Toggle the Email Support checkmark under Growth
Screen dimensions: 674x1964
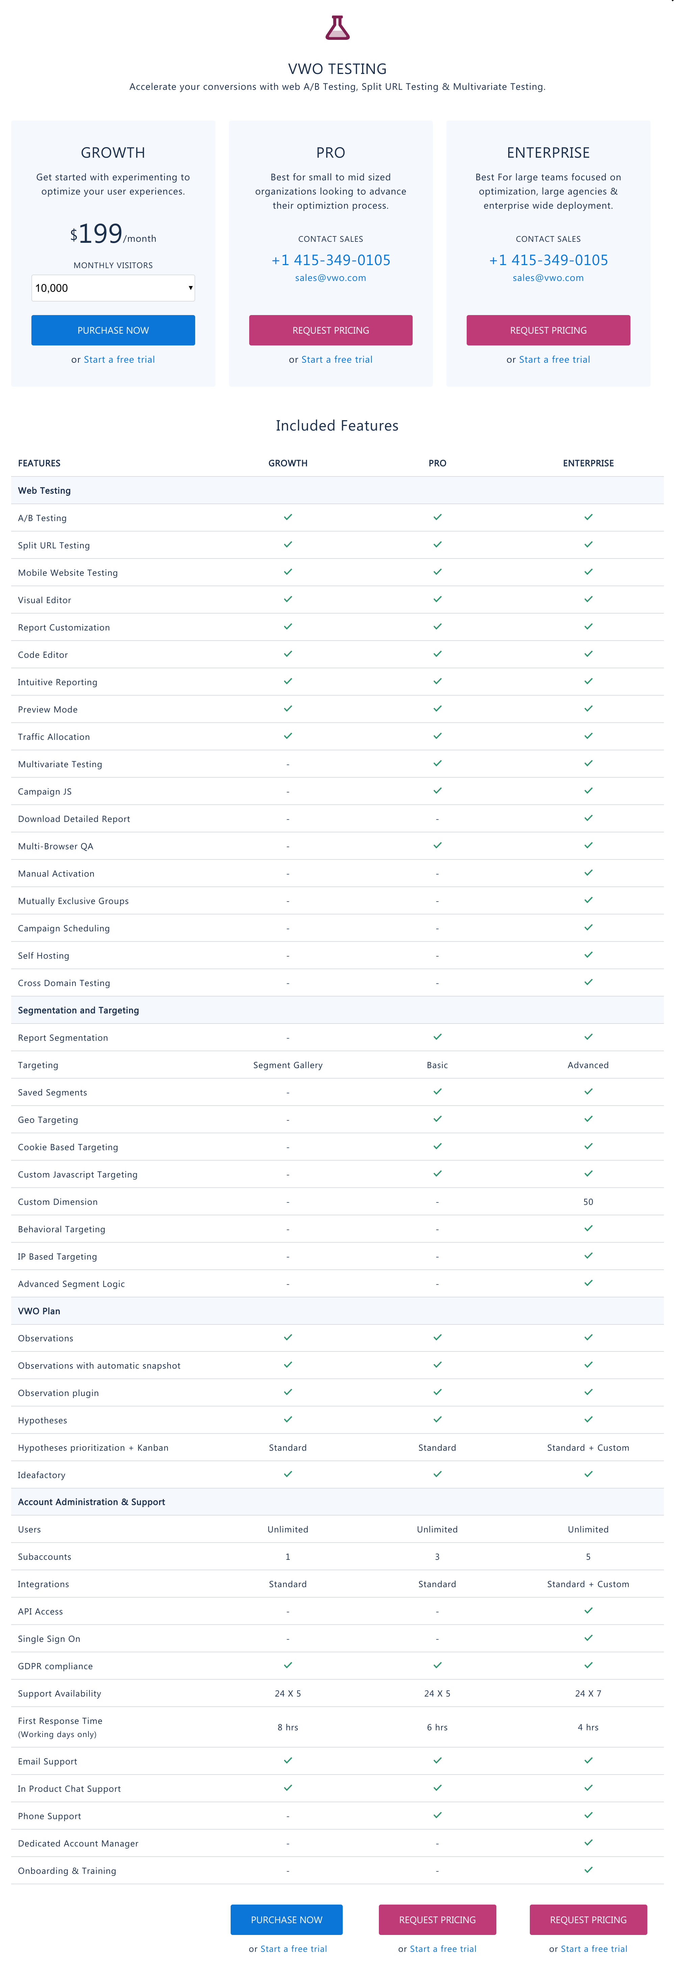pyautogui.click(x=287, y=1760)
